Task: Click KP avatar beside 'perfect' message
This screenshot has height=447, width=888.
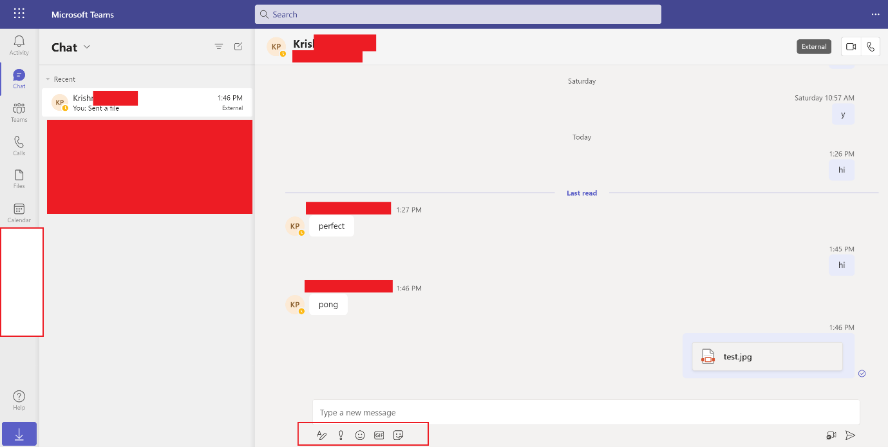Action: click(x=295, y=226)
